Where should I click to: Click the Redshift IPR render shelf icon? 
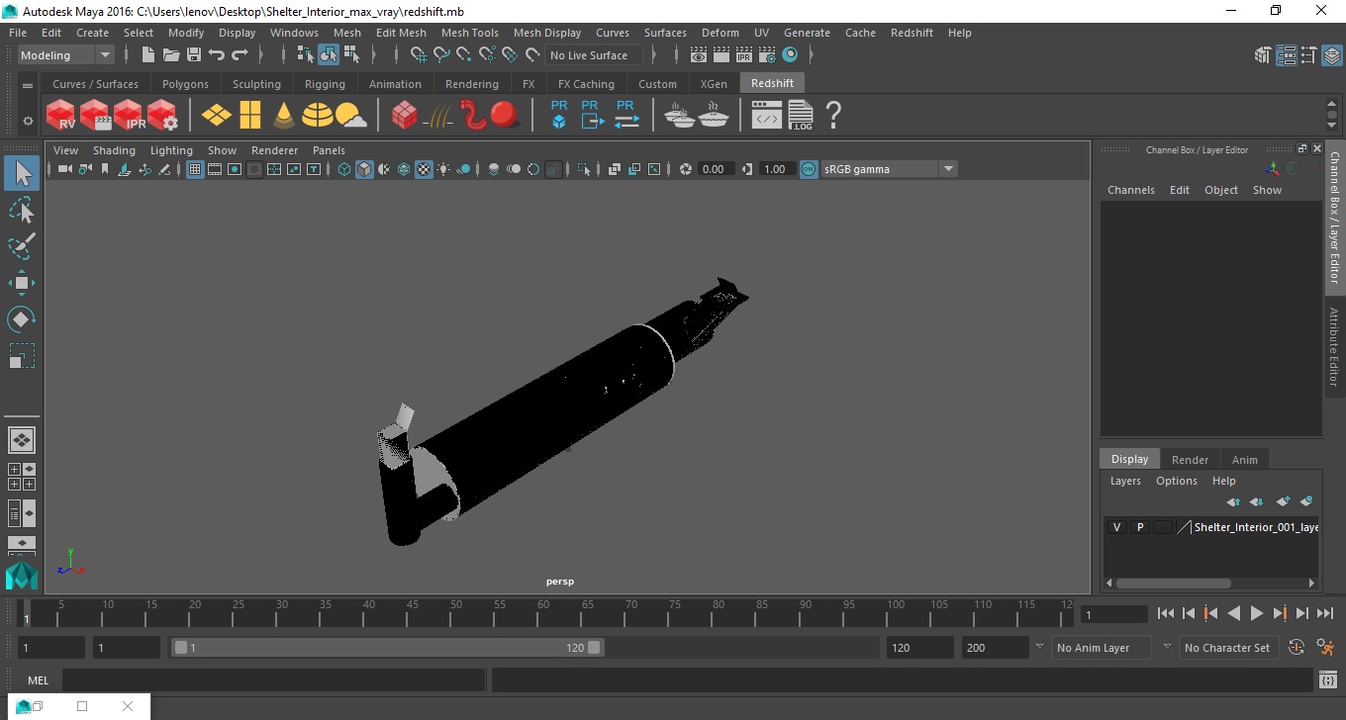point(129,115)
